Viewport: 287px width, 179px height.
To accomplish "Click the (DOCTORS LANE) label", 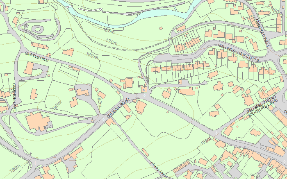I will (x=264, y=108).
